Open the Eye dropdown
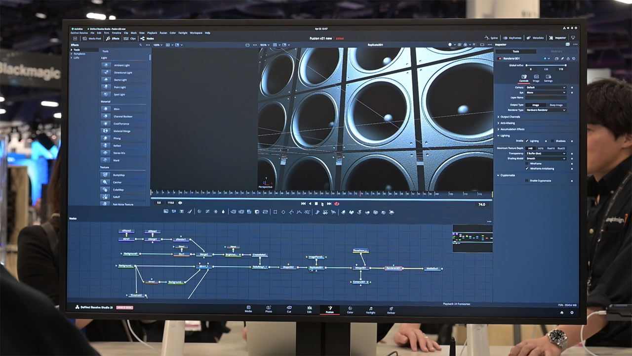Viewport: 632px width, 356px height. [546, 92]
